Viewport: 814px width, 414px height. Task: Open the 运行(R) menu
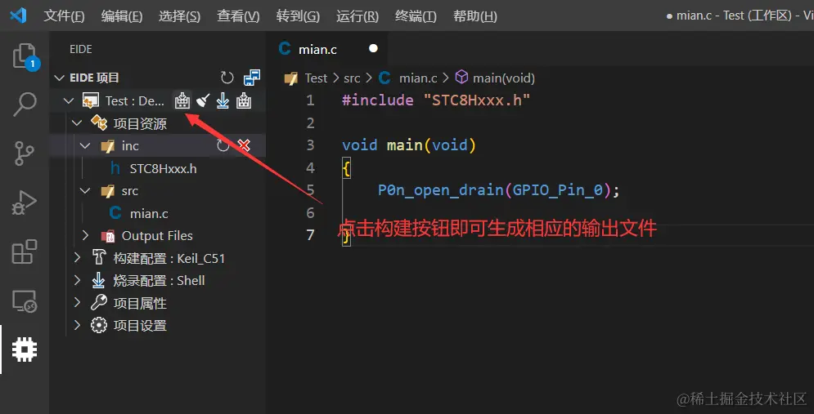(x=358, y=16)
